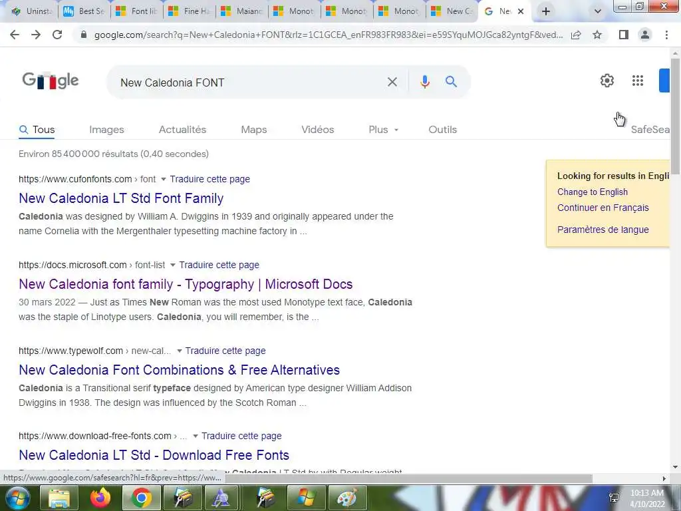Open Windows Start menu
Viewport: 681px width, 511px height.
[x=17, y=498]
